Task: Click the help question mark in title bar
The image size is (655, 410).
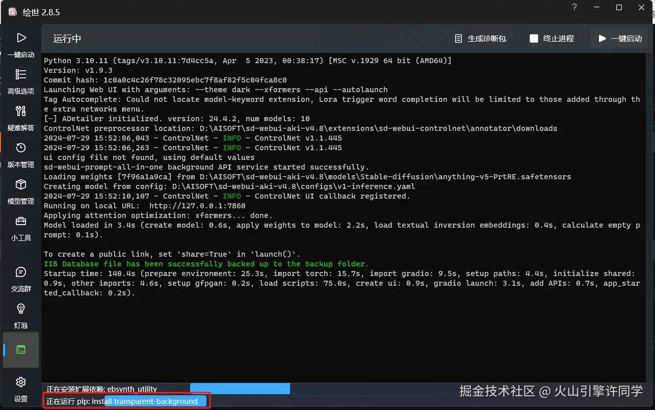Action: pyautogui.click(x=574, y=8)
